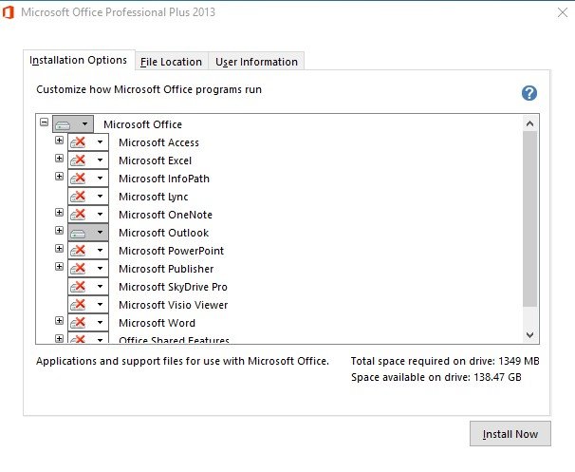Viewport: 575px width, 472px height.
Task: Open install option dropdown for Microsoft Publisher
Action: pos(100,268)
